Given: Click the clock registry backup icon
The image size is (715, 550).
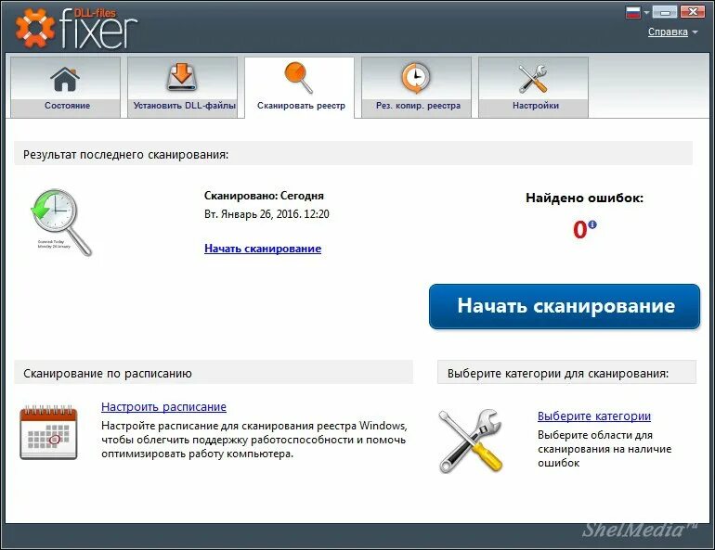Looking at the screenshot, I should coord(416,78).
